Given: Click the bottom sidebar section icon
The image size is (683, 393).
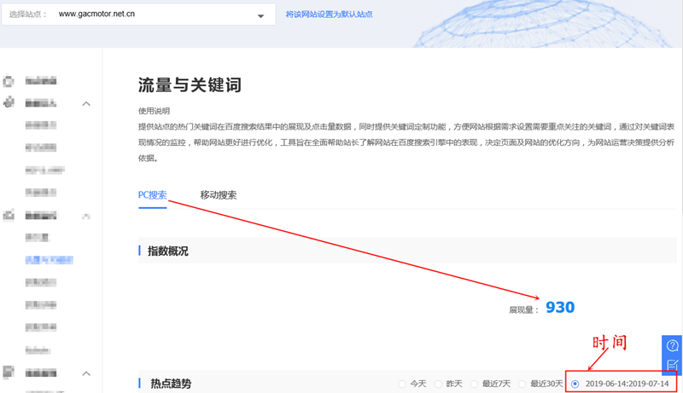Looking at the screenshot, I should 9,373.
